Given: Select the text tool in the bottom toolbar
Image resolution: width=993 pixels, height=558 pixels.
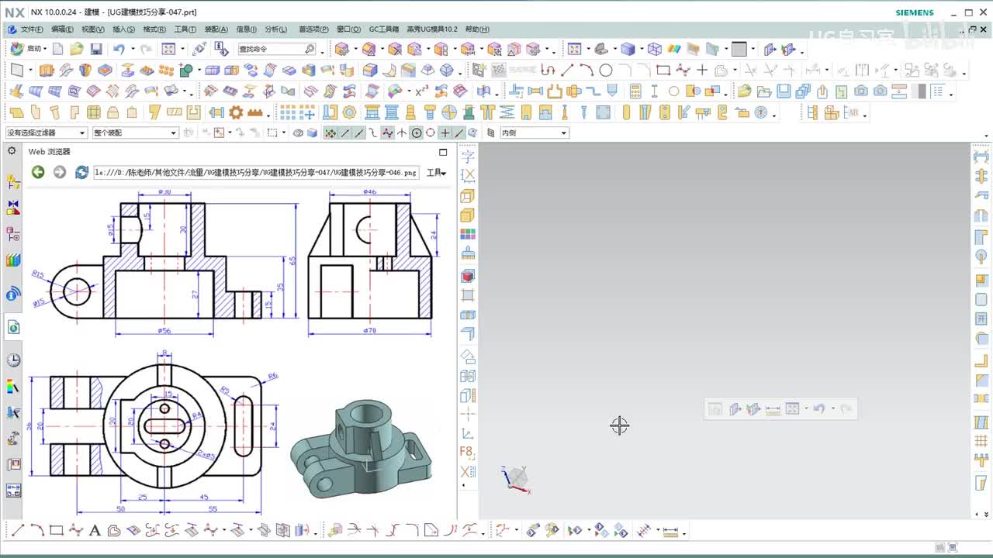Looking at the screenshot, I should coord(95,531).
